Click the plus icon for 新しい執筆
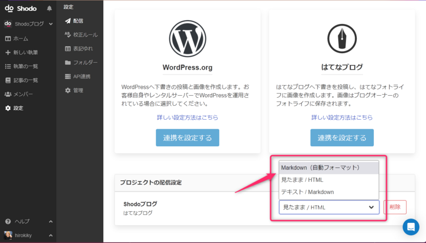Image resolution: width=426 pixels, height=243 pixels. point(8,52)
